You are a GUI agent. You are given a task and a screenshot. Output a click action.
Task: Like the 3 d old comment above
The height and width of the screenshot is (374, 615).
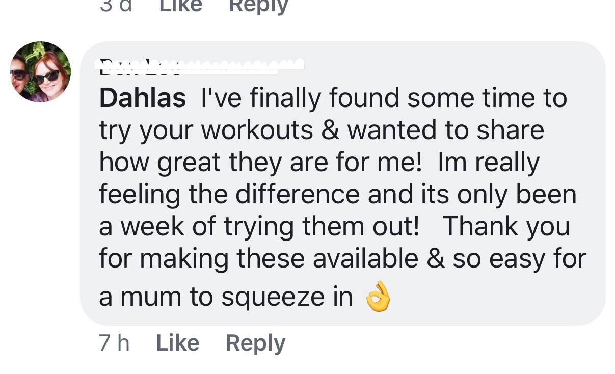click(180, 6)
